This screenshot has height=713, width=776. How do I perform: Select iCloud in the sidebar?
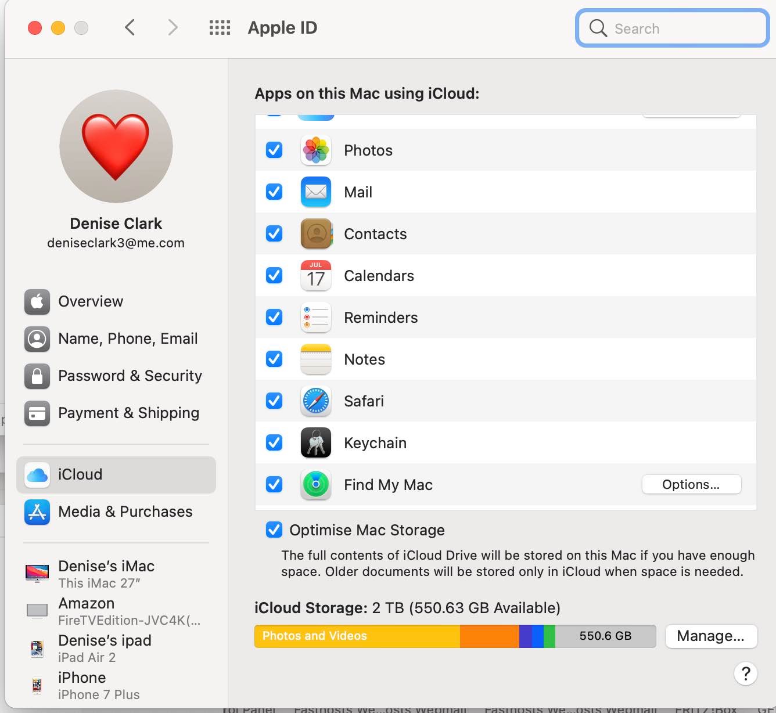[116, 475]
